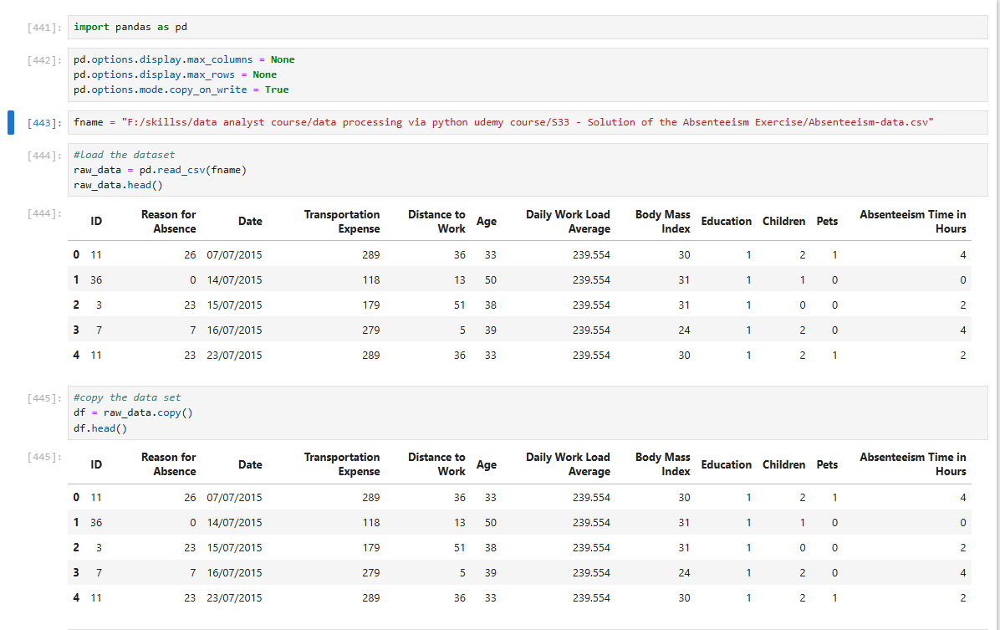Click date 15/07/2015 in output 445
This screenshot has width=1000, height=630.
(234, 548)
